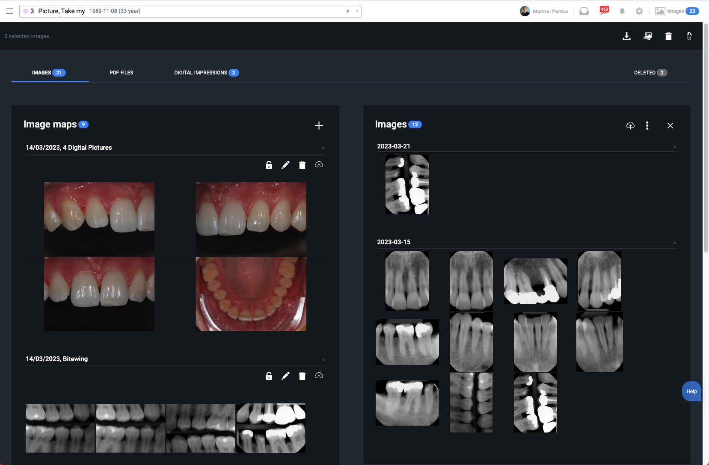
Task: Open the image gallery view icon
Action: (647, 36)
